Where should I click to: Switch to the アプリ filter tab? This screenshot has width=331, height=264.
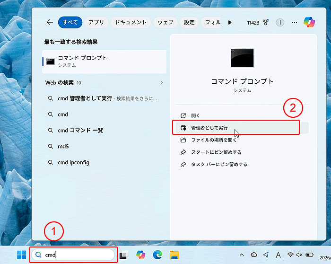[96, 22]
